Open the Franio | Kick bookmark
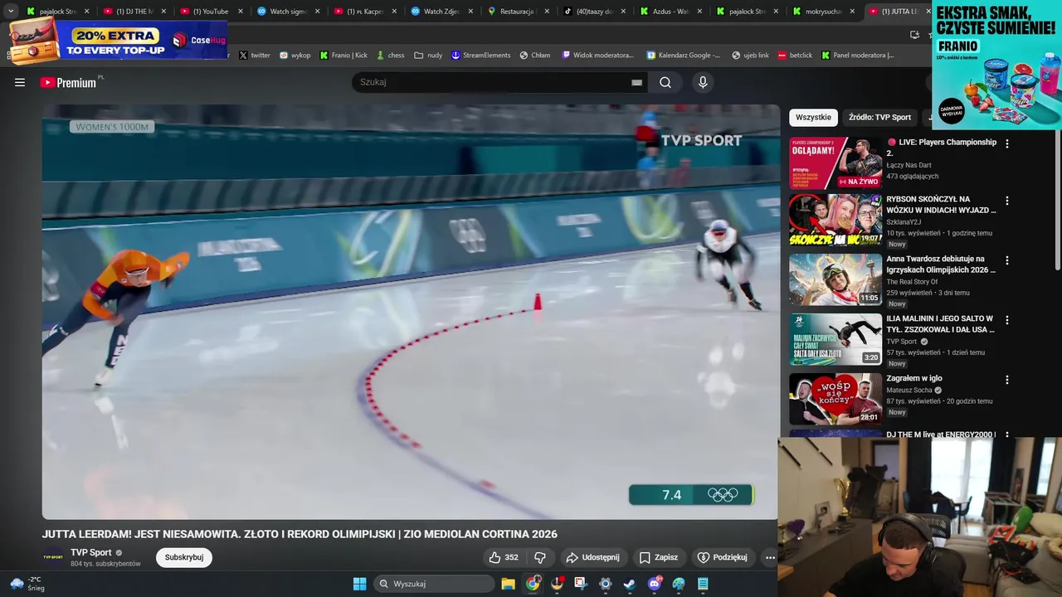The width and height of the screenshot is (1062, 597). (x=343, y=56)
